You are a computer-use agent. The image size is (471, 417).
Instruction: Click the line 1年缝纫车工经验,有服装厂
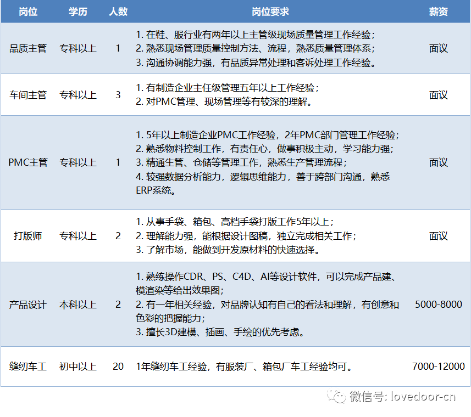[x=244, y=367]
